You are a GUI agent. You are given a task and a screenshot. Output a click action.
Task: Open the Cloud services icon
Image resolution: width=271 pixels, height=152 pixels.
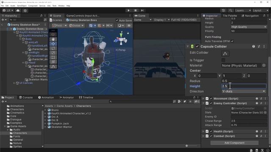pos(18,11)
